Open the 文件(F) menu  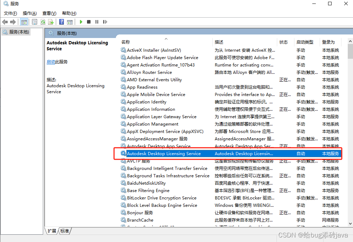coord(11,13)
